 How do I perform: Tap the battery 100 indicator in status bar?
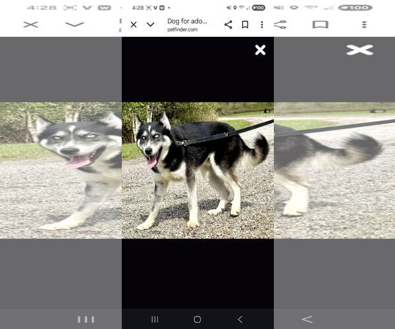click(x=259, y=8)
